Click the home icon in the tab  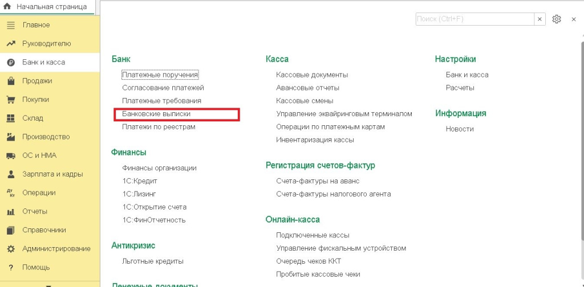[x=7, y=6]
